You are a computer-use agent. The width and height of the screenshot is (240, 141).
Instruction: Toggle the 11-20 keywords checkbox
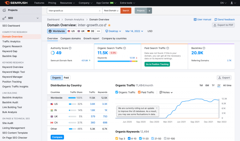pyautogui.click(x=140, y=138)
